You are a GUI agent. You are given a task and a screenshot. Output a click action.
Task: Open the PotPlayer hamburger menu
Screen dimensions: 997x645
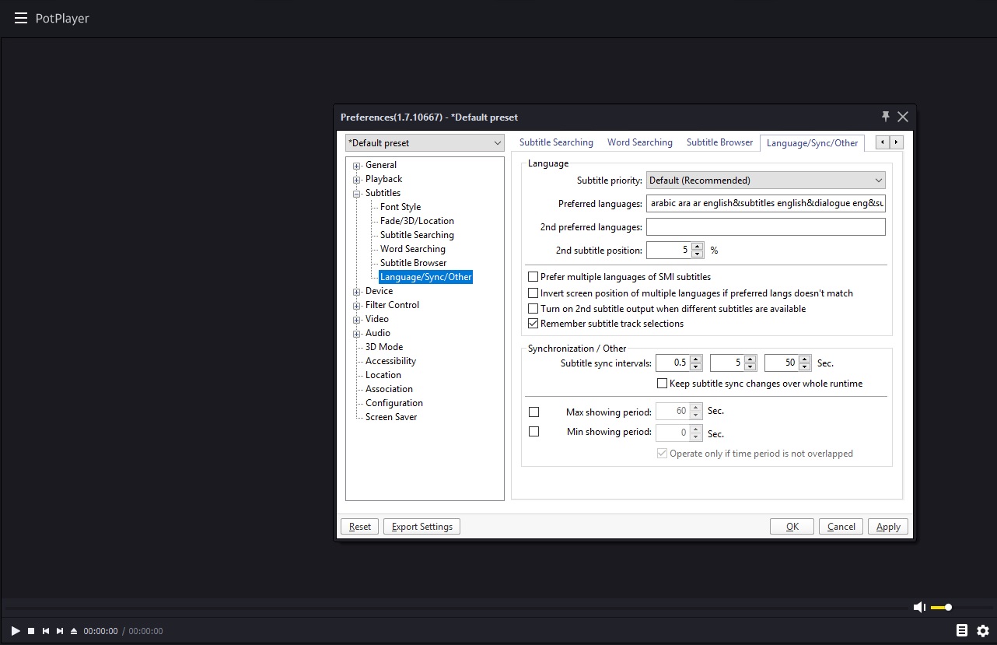coord(21,18)
